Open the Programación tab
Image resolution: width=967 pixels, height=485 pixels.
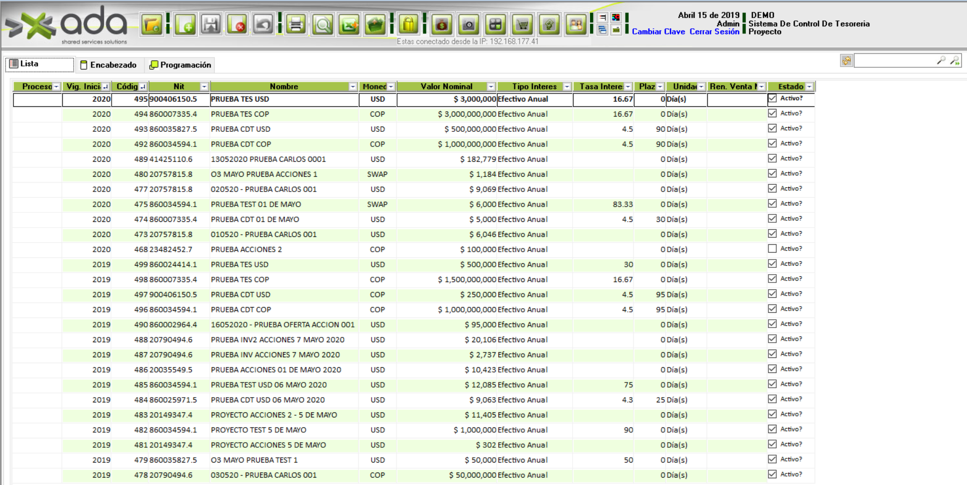click(181, 65)
